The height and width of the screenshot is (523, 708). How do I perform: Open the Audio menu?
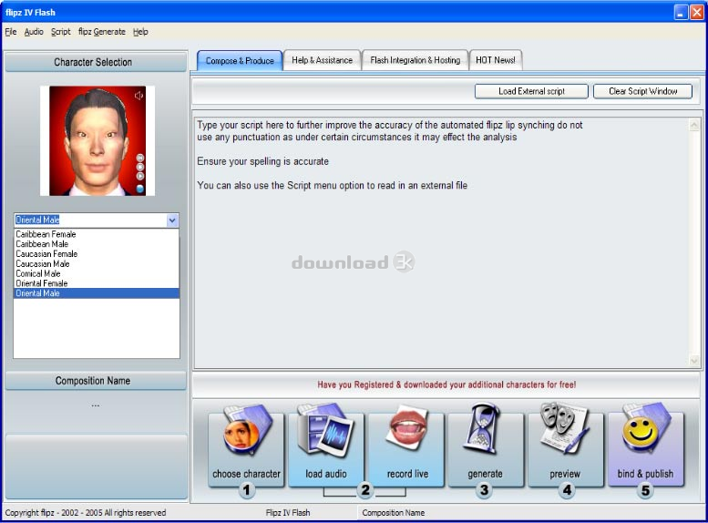coord(34,32)
